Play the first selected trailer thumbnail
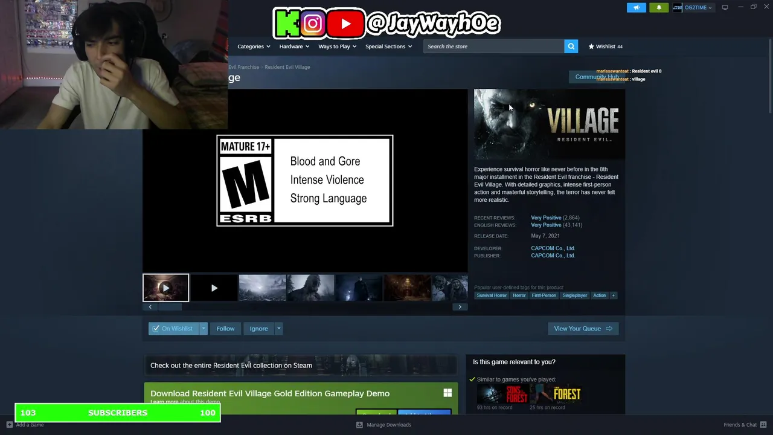The width and height of the screenshot is (773, 435). click(165, 288)
